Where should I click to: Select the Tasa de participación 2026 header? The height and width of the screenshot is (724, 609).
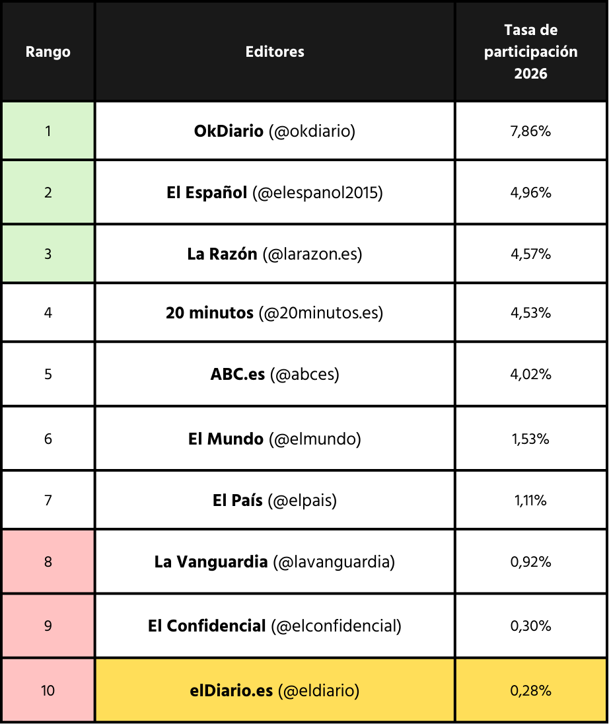531,52
